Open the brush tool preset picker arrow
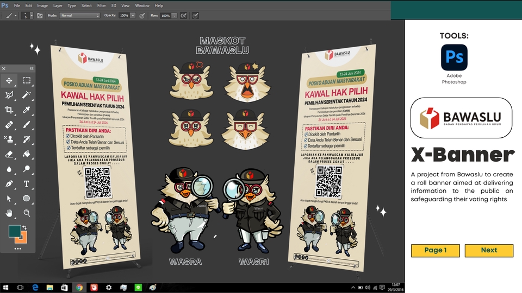Image resolution: width=522 pixels, height=293 pixels. coord(15,16)
